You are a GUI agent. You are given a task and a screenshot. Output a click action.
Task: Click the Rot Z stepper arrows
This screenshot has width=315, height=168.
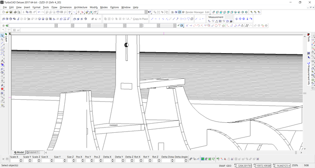tap(159, 161)
